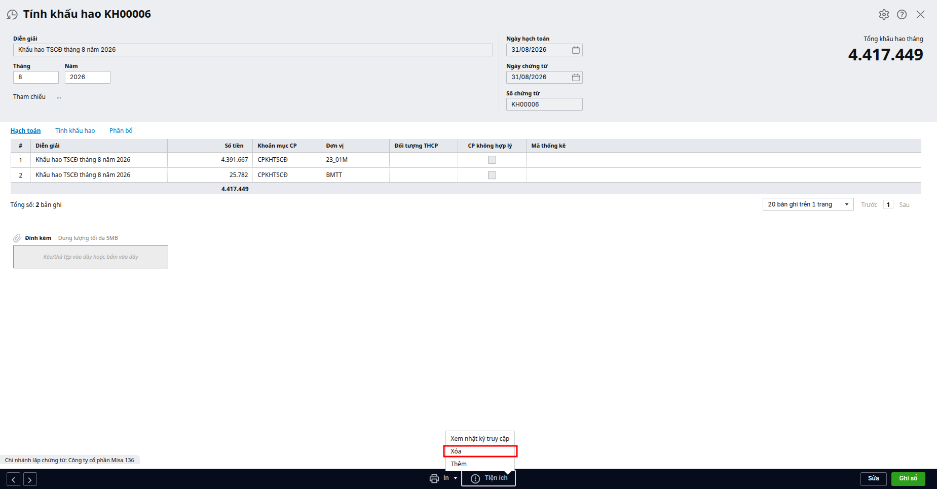Open the 20 bản ghi trên 1 trang dropdown
The height and width of the screenshot is (489, 937).
coord(808,204)
